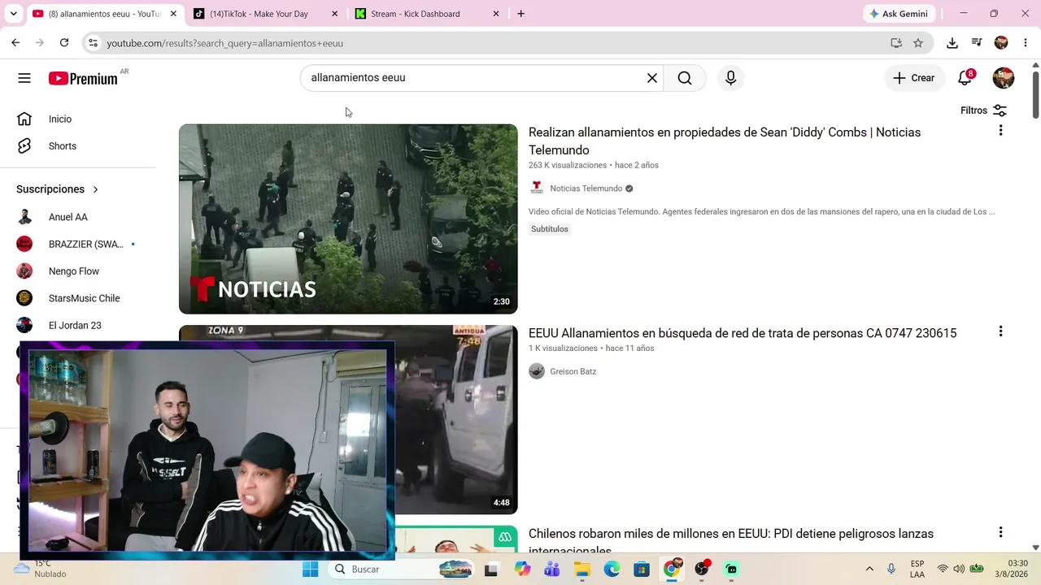The width and height of the screenshot is (1041, 585).
Task: Open Copilot from the taskbar
Action: [x=522, y=570]
